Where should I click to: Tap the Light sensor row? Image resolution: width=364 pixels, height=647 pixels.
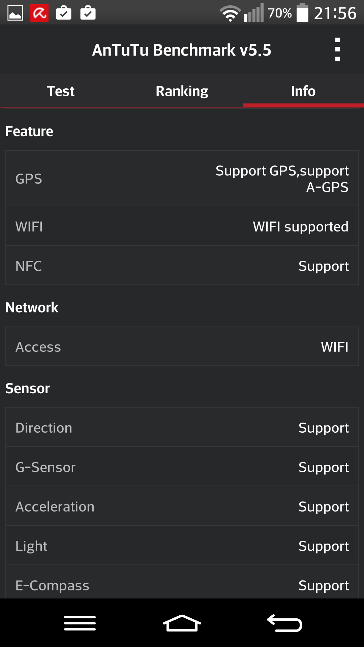pyautogui.click(x=182, y=546)
